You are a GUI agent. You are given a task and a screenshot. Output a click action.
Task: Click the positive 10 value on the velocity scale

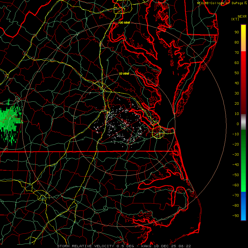[x=237, y=114]
